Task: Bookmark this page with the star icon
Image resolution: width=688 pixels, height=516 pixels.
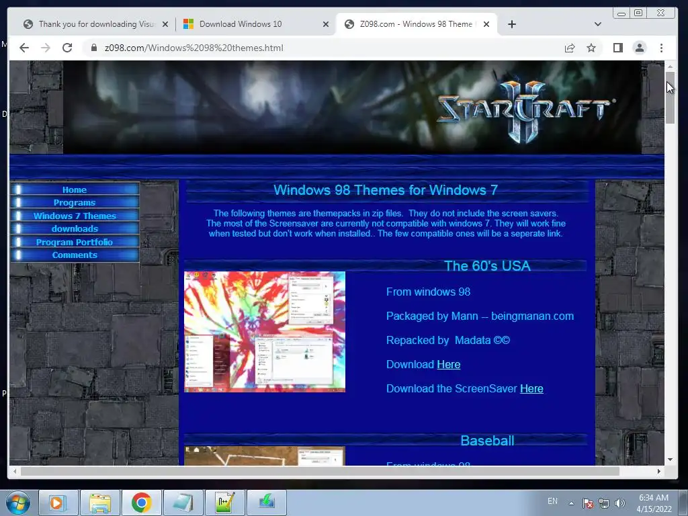Action: [591, 48]
